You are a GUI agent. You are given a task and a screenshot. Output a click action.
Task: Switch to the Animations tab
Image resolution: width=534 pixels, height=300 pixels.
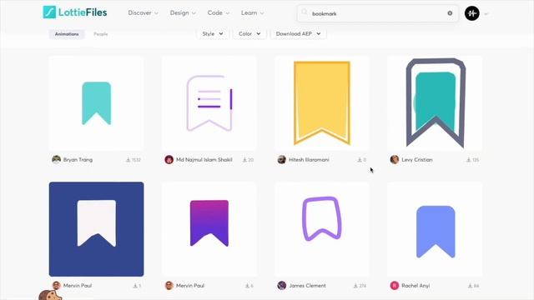tap(67, 34)
